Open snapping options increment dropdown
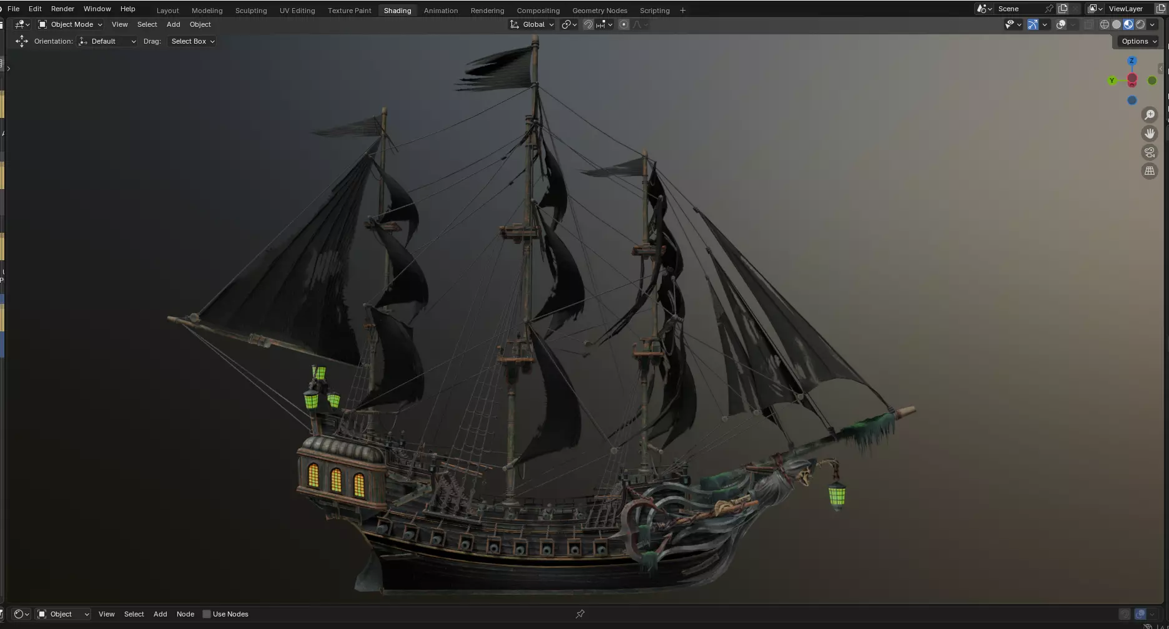1169x629 pixels. pos(604,24)
